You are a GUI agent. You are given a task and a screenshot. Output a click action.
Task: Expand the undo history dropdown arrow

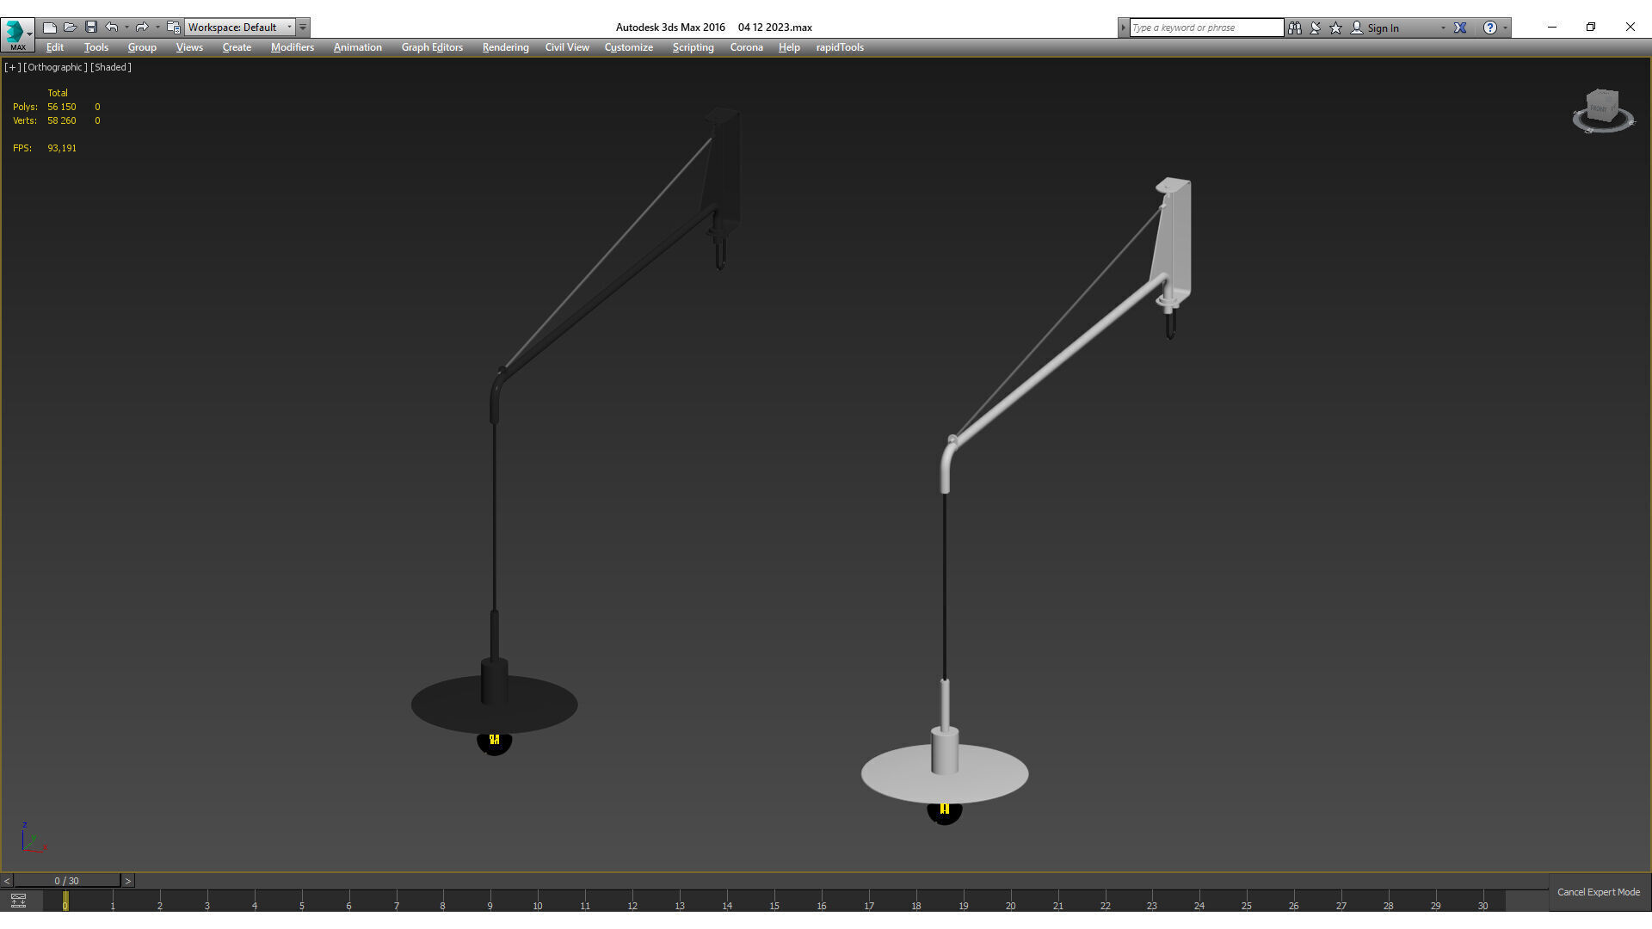[x=126, y=28]
